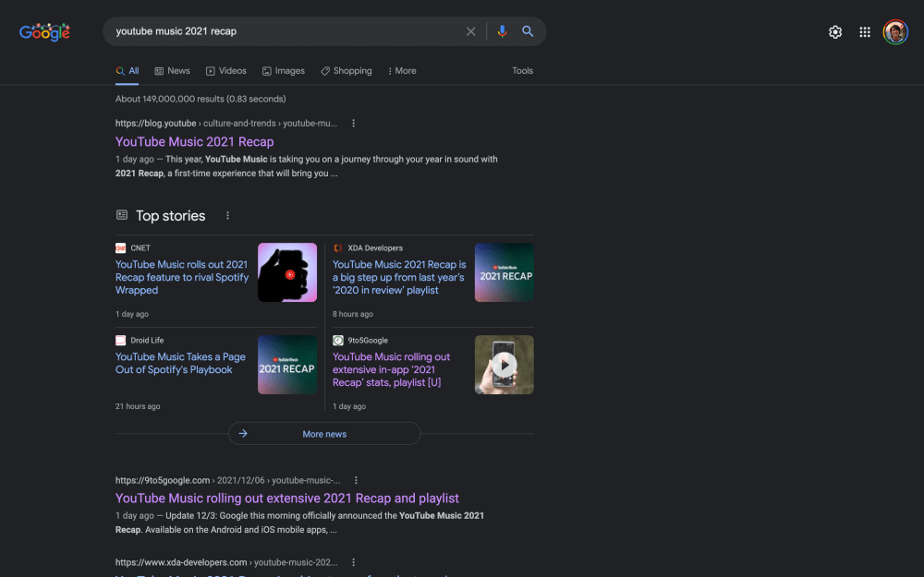Clear the search box text

tap(470, 31)
